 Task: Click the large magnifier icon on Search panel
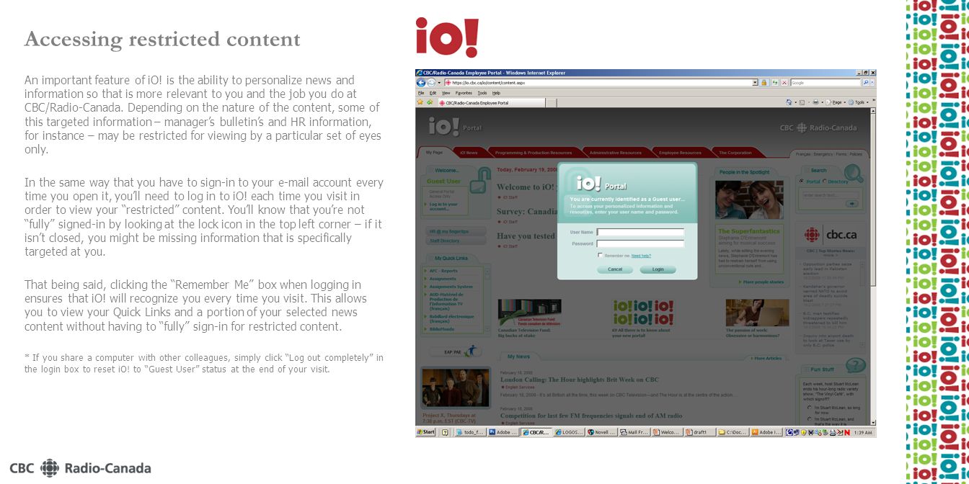click(x=853, y=174)
